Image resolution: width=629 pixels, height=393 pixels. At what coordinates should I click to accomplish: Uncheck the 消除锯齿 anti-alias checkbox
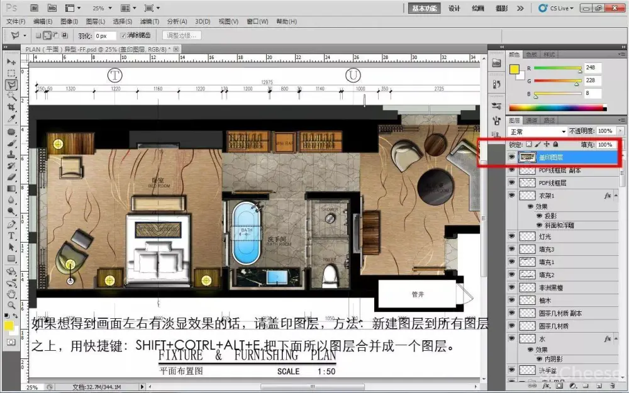click(x=123, y=35)
